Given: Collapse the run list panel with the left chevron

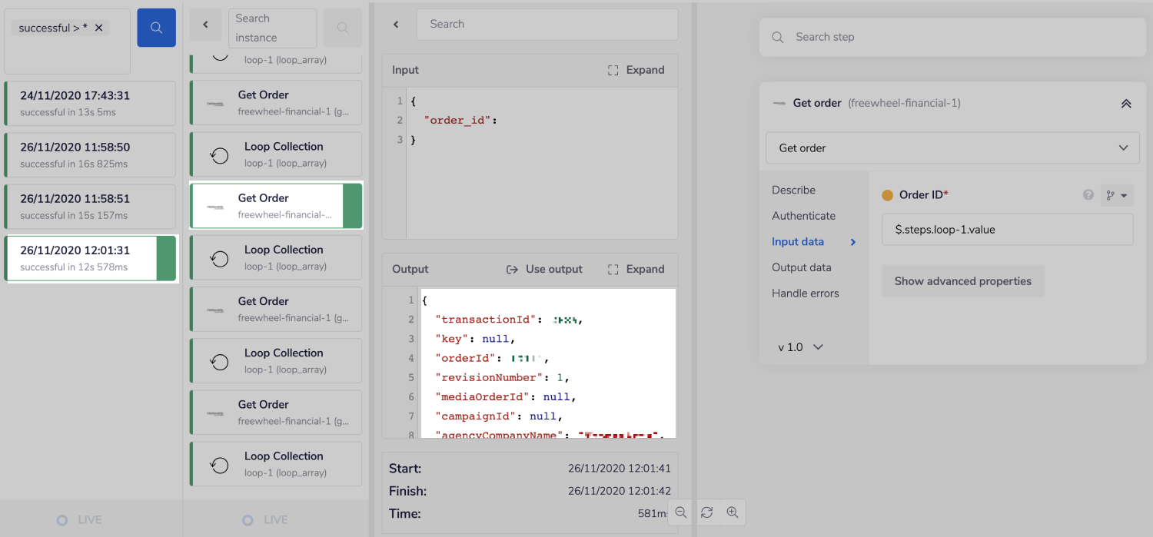Looking at the screenshot, I should [x=205, y=24].
